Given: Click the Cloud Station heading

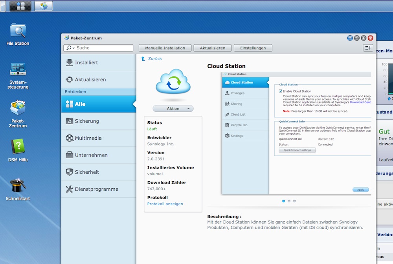Looking at the screenshot, I should pos(226,66).
